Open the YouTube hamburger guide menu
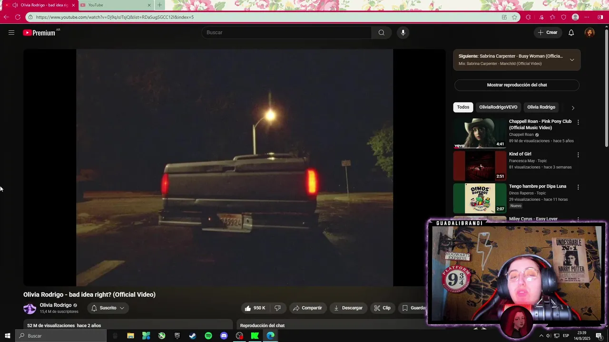Screen dimensions: 609x342 (x=11, y=32)
